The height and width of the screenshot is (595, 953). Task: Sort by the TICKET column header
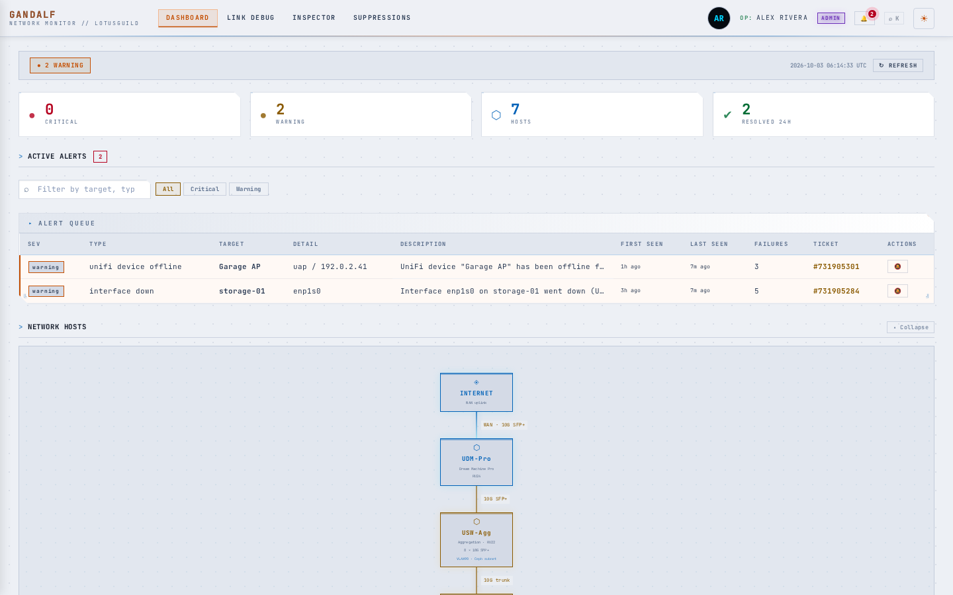826,244
